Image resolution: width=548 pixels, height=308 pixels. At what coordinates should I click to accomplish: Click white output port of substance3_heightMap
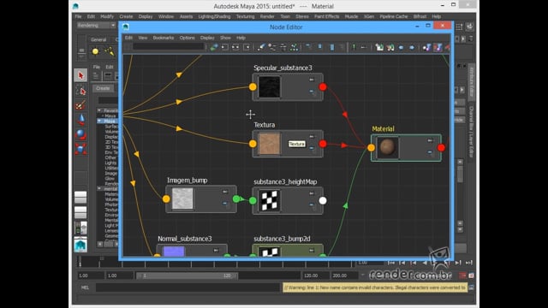[x=323, y=200]
